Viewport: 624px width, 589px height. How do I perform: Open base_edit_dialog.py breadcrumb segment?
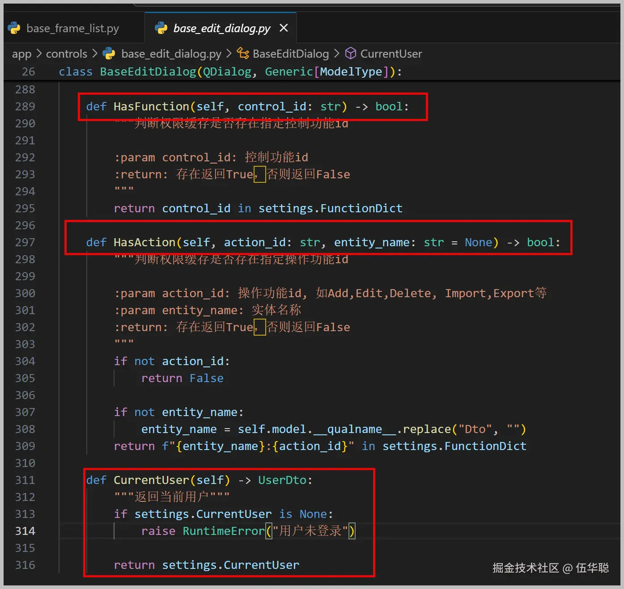point(171,54)
